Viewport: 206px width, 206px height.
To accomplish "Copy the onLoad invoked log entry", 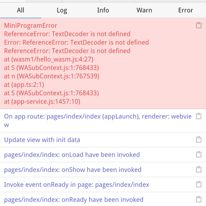I will pos(199,154).
